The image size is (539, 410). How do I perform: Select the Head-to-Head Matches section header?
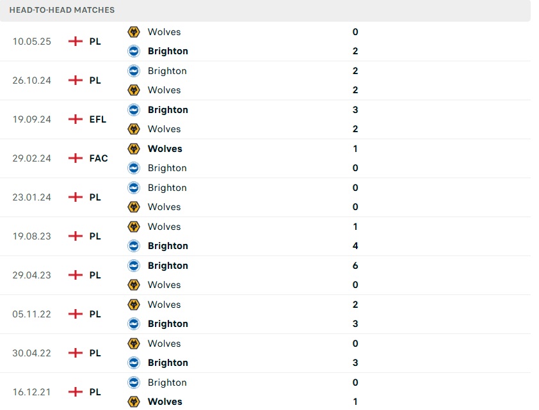pos(62,10)
